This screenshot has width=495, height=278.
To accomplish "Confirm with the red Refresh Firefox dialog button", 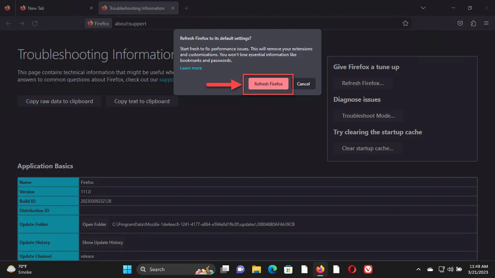I will [269, 84].
